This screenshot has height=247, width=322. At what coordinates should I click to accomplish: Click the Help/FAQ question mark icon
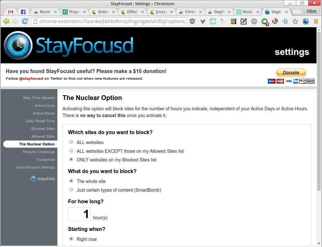[33, 178]
